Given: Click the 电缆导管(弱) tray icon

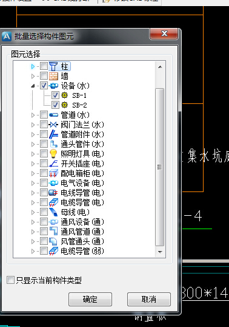Looking at the screenshot, I should click(x=53, y=251).
